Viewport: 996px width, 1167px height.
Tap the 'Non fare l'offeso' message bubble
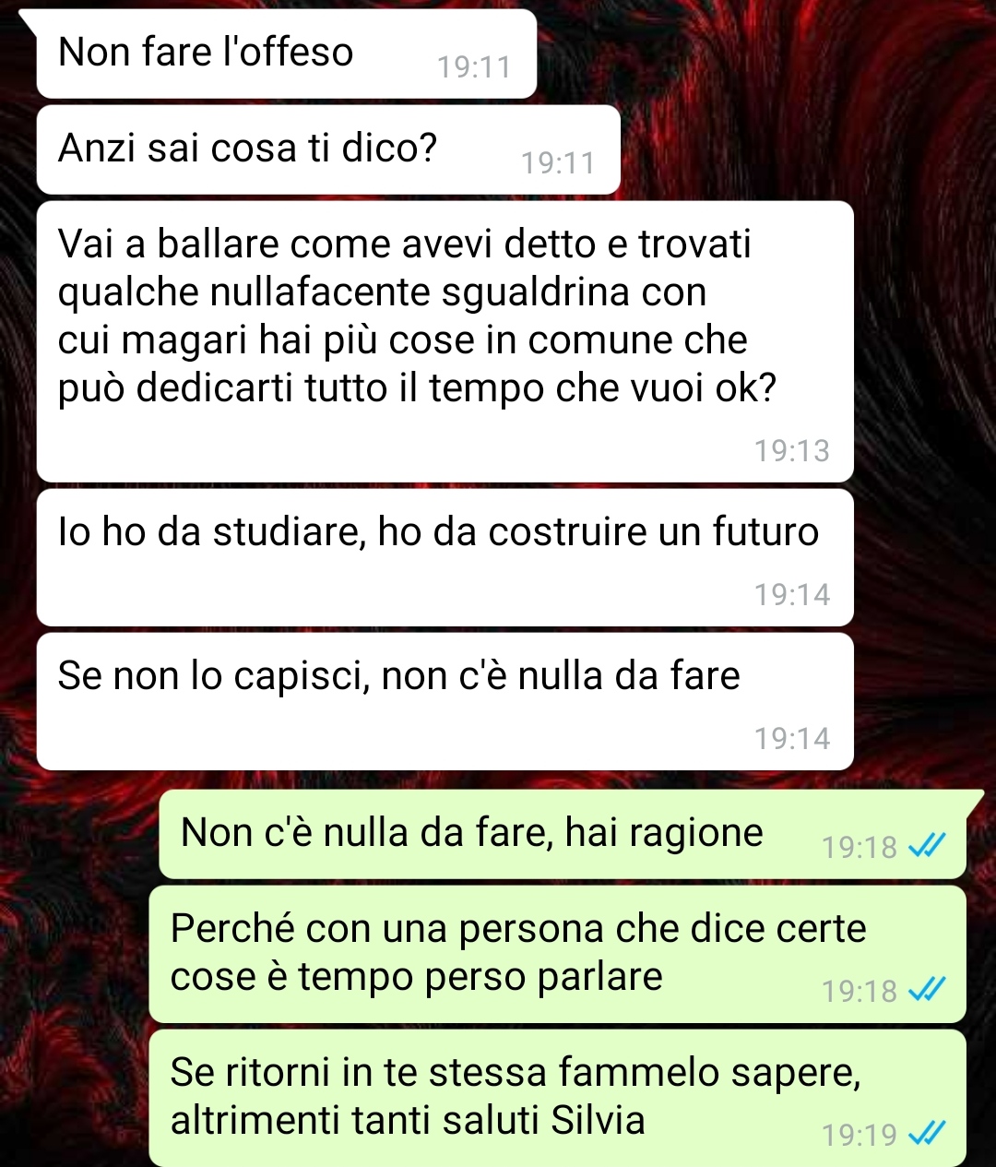[286, 54]
